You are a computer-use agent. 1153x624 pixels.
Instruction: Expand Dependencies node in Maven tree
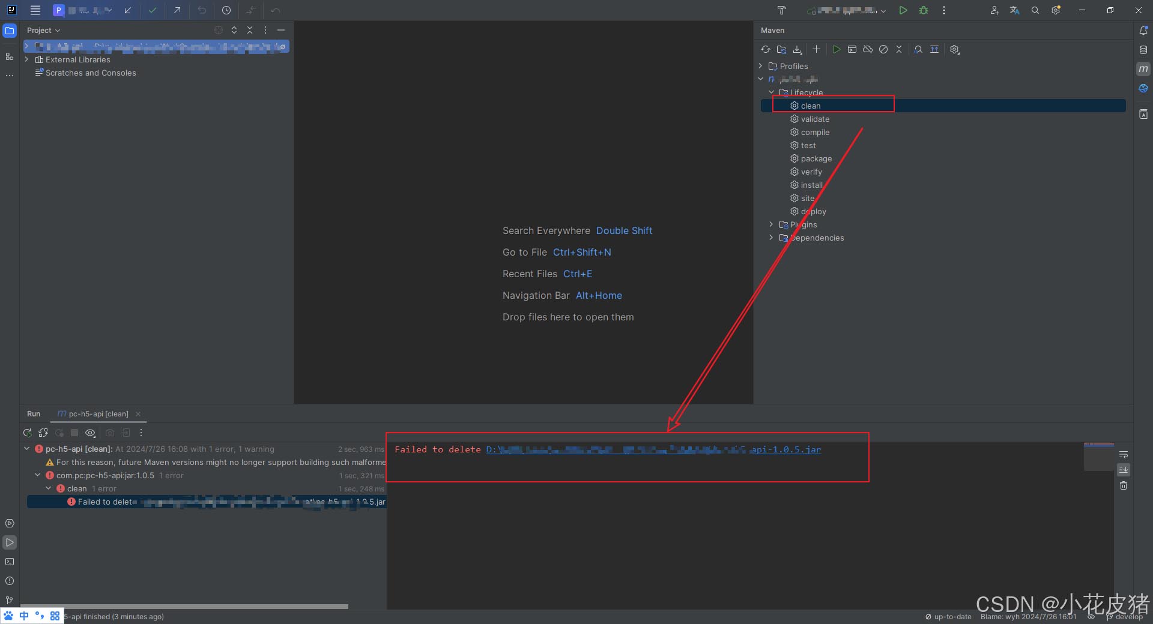point(771,238)
